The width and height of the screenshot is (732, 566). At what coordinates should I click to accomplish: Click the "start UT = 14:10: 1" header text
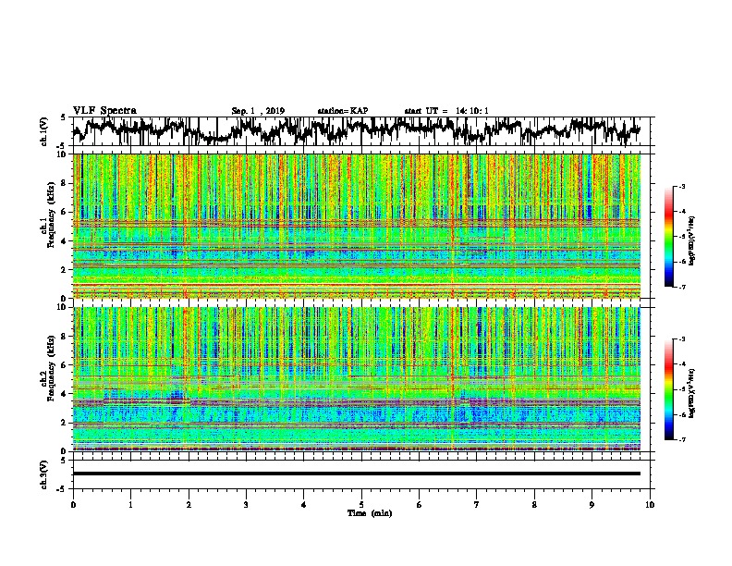[446, 111]
